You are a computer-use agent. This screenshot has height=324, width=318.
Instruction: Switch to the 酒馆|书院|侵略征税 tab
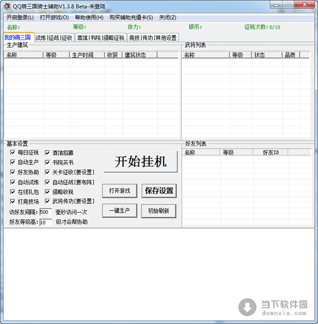(100, 38)
